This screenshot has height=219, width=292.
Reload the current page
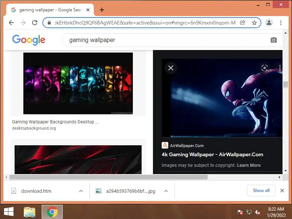[35, 23]
